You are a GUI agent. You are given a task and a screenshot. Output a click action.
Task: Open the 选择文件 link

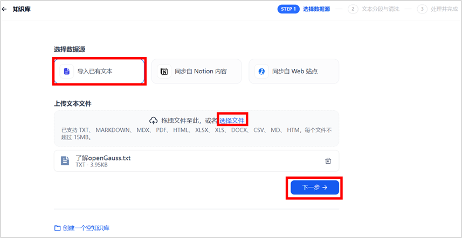click(232, 120)
